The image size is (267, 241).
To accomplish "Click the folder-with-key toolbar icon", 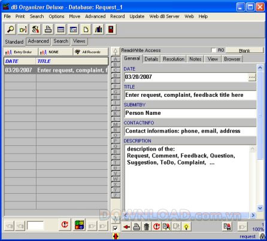I will click(23, 29).
